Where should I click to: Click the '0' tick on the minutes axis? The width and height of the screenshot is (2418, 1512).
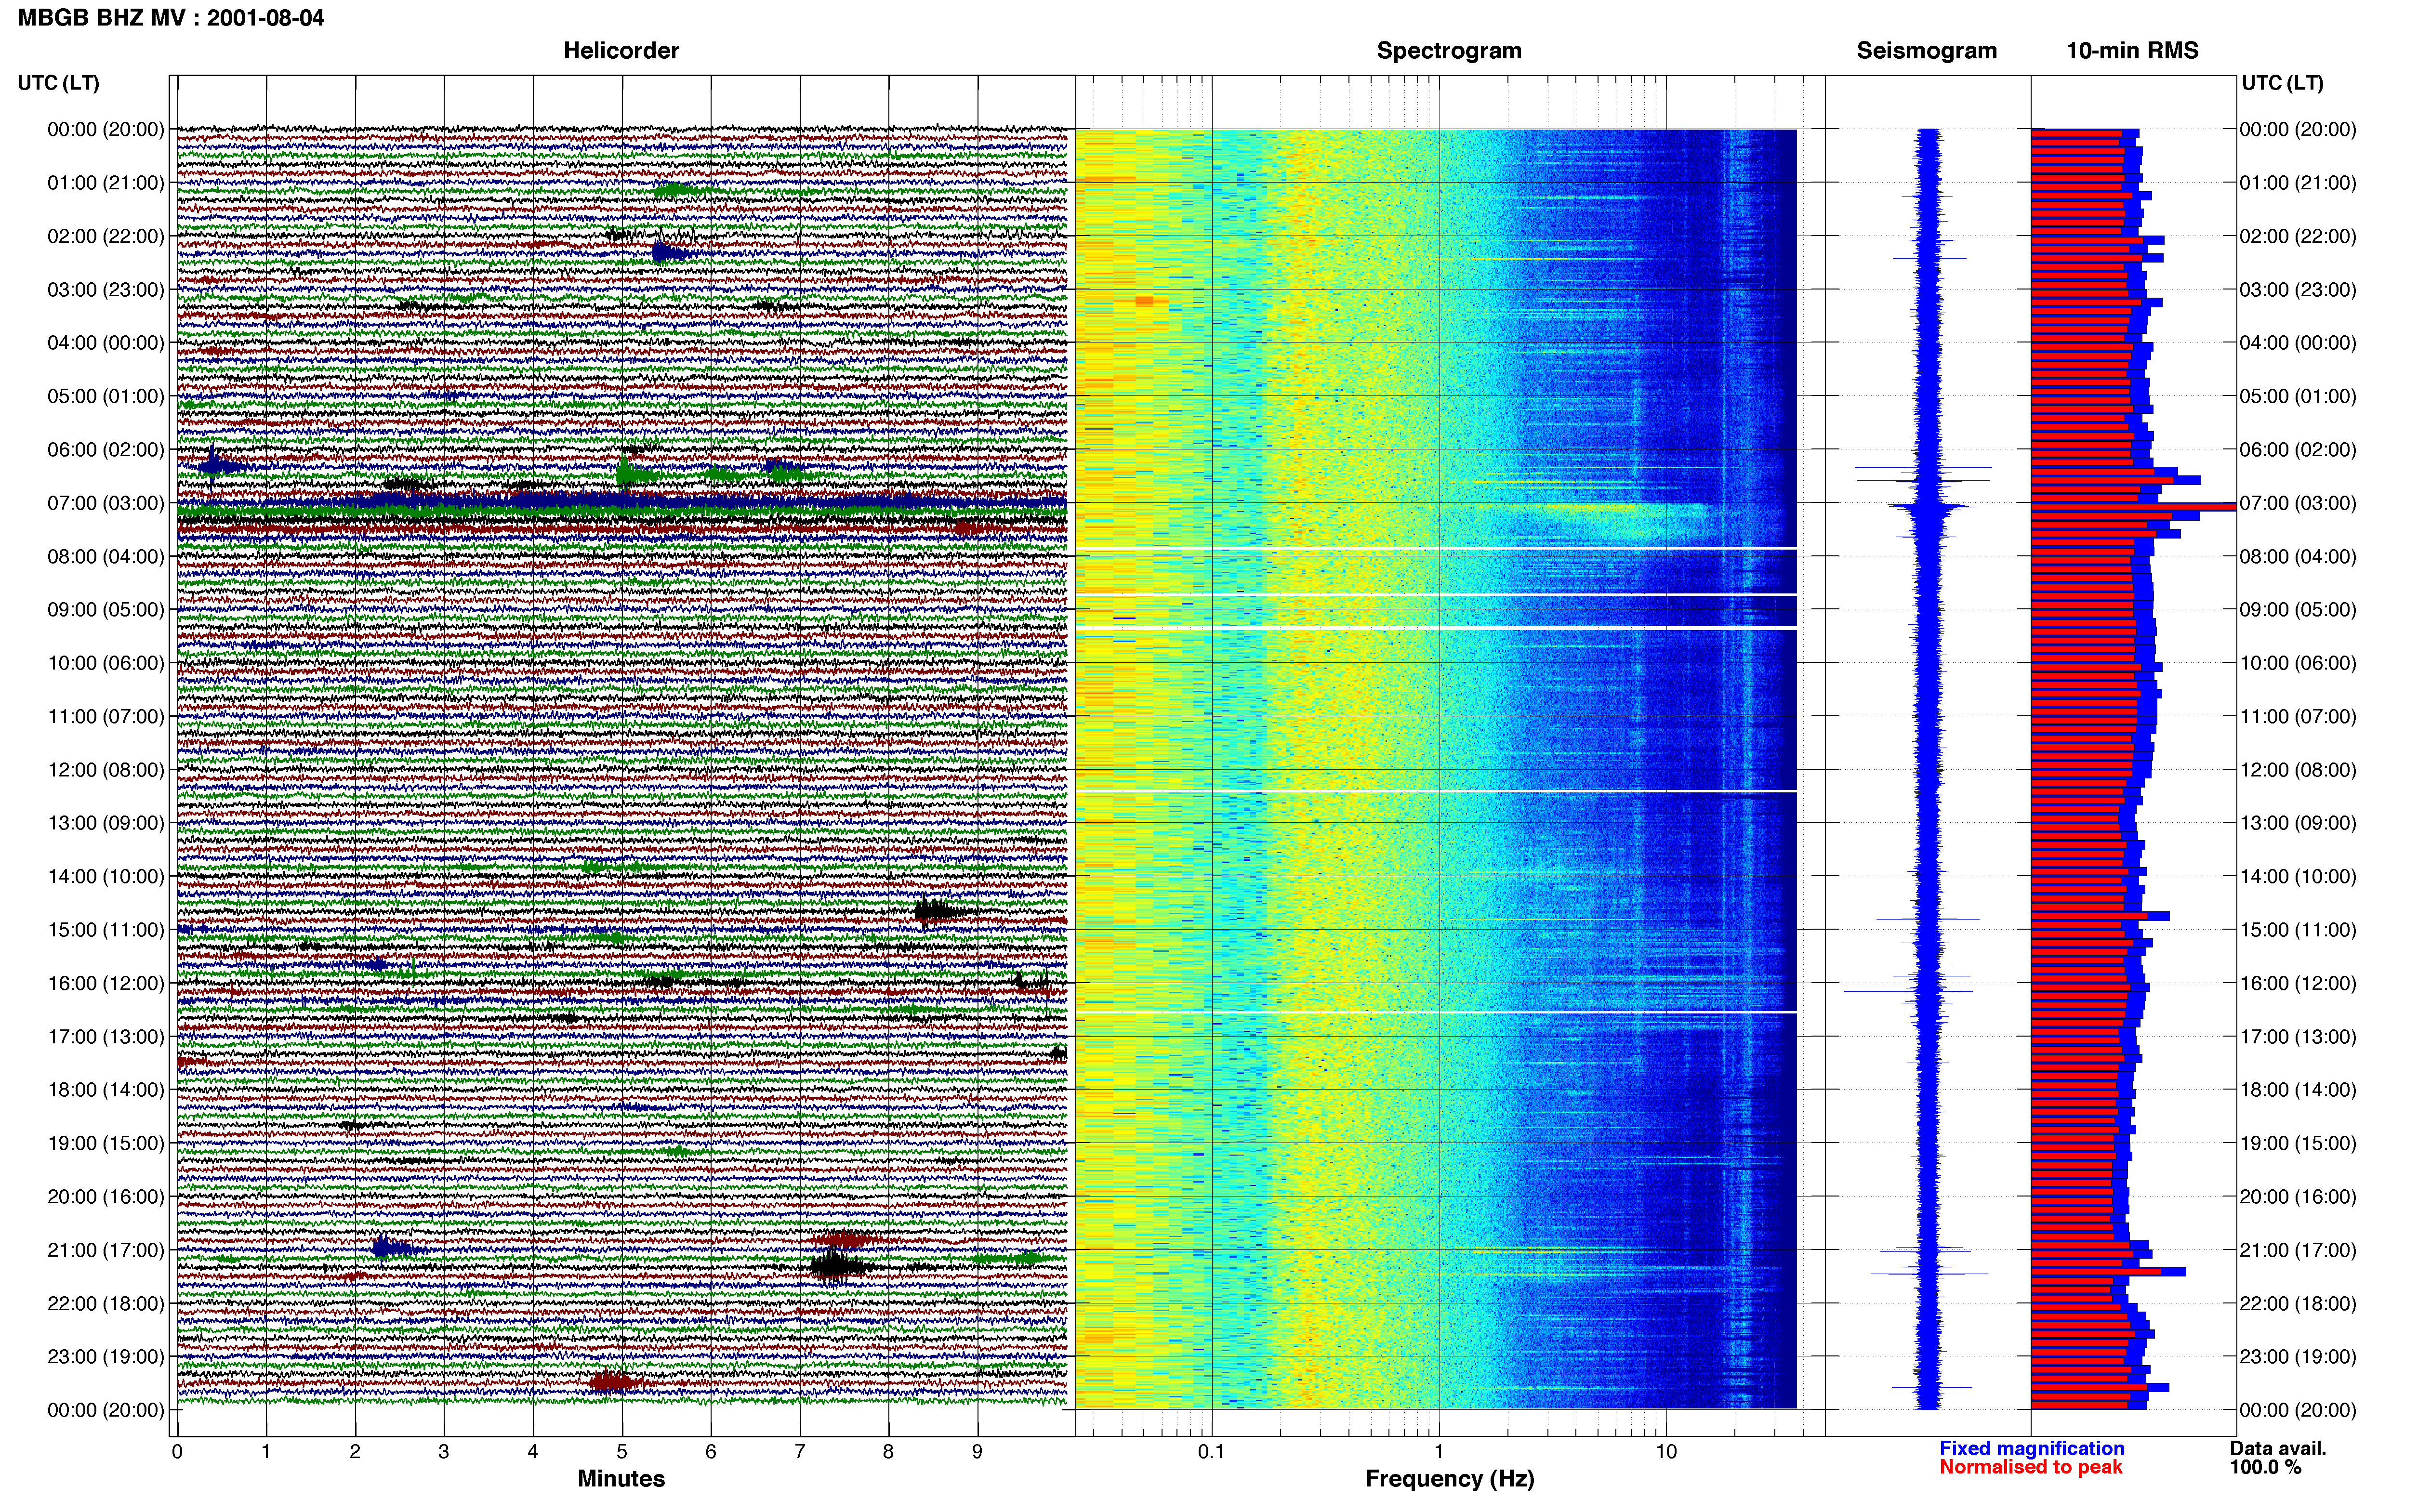pyautogui.click(x=177, y=1452)
